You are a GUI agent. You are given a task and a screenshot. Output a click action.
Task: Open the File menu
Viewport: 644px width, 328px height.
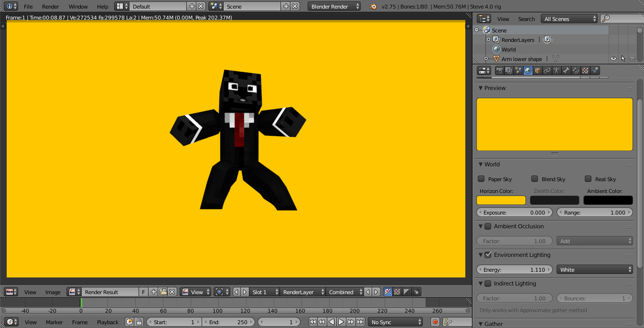pyautogui.click(x=28, y=6)
